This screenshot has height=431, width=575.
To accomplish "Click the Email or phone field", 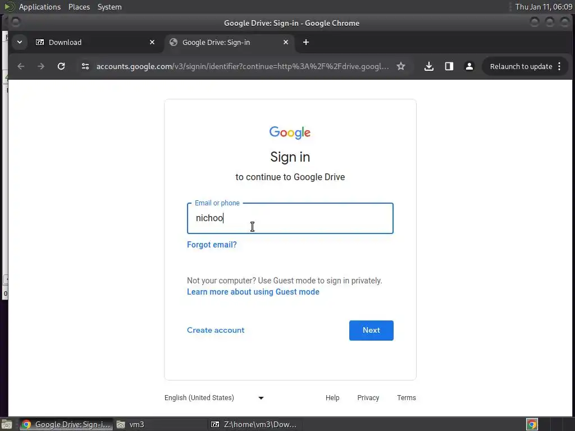I will [x=290, y=218].
